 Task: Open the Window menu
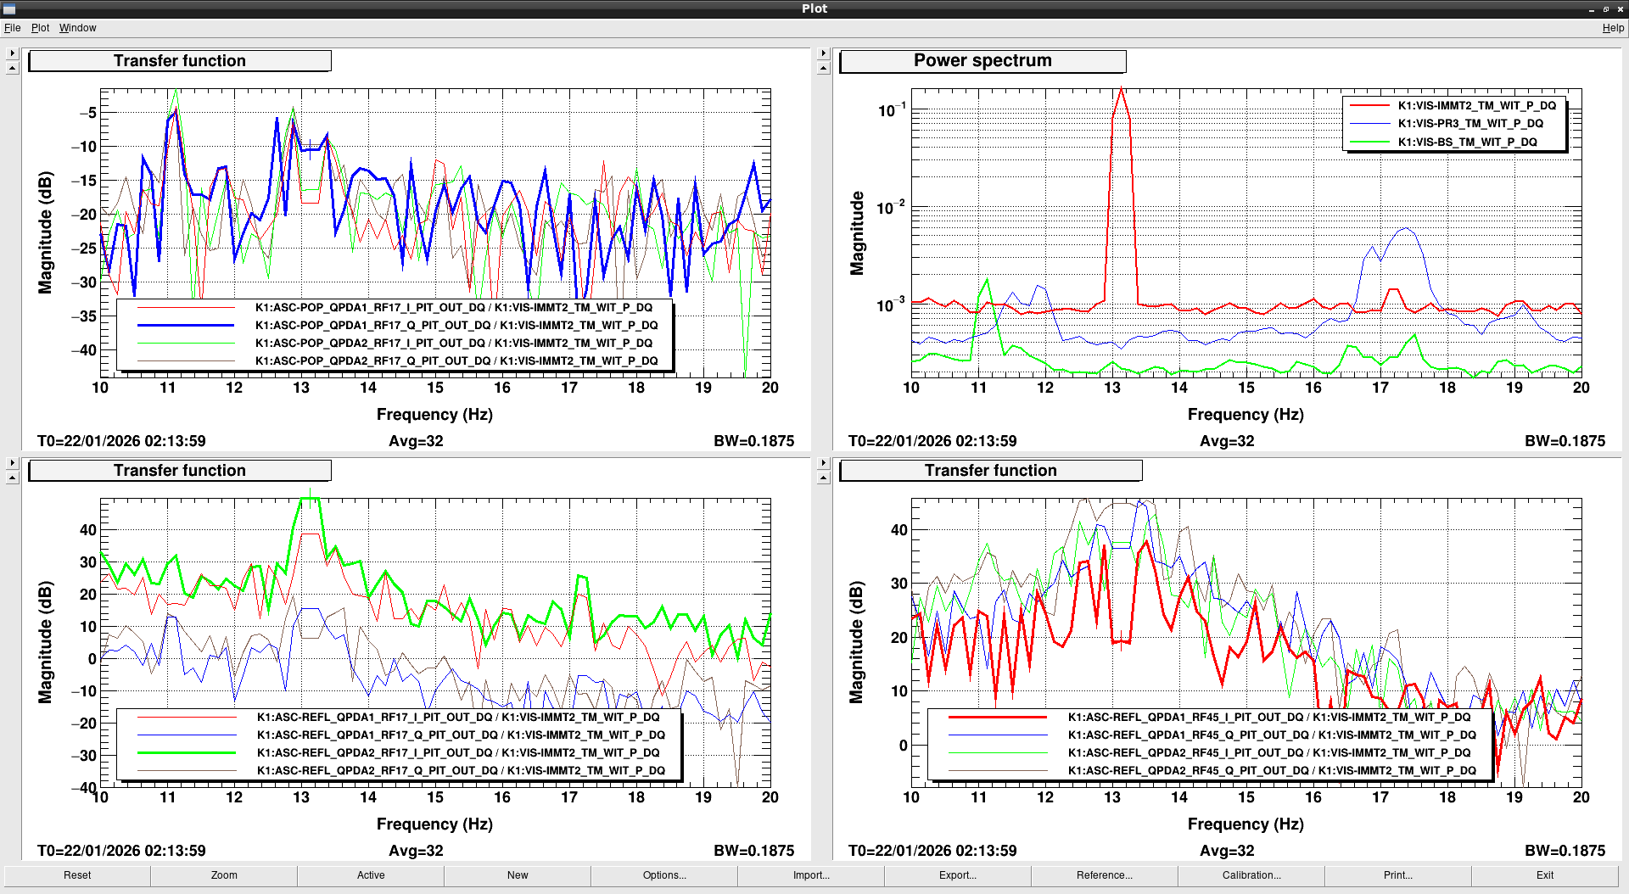[x=77, y=28]
